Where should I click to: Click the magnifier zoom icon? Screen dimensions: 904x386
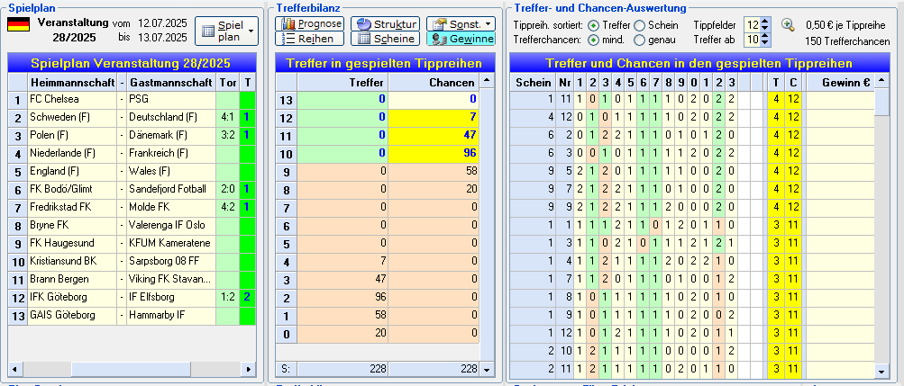tap(788, 24)
